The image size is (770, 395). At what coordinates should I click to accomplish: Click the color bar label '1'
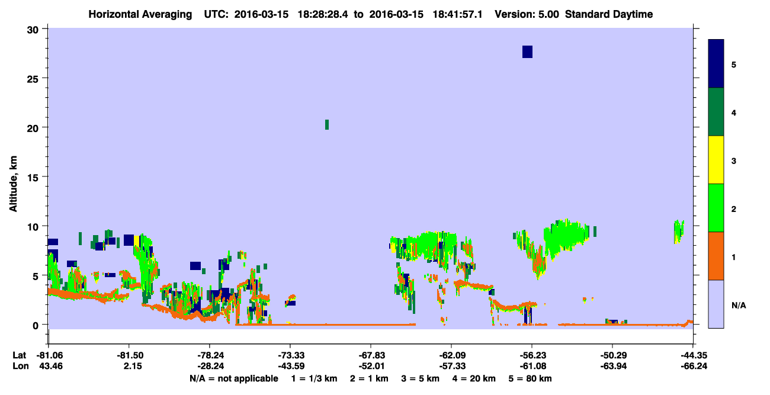coord(733,256)
